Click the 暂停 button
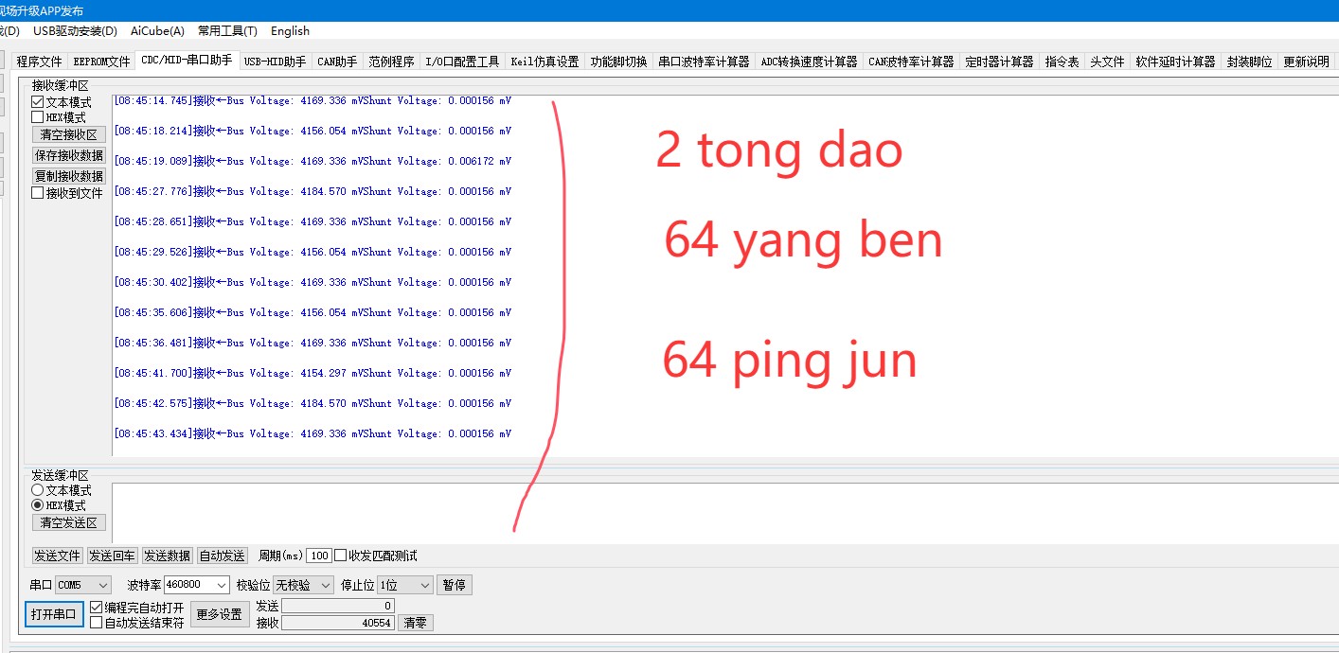Viewport: 1339px width, 653px height. click(455, 586)
